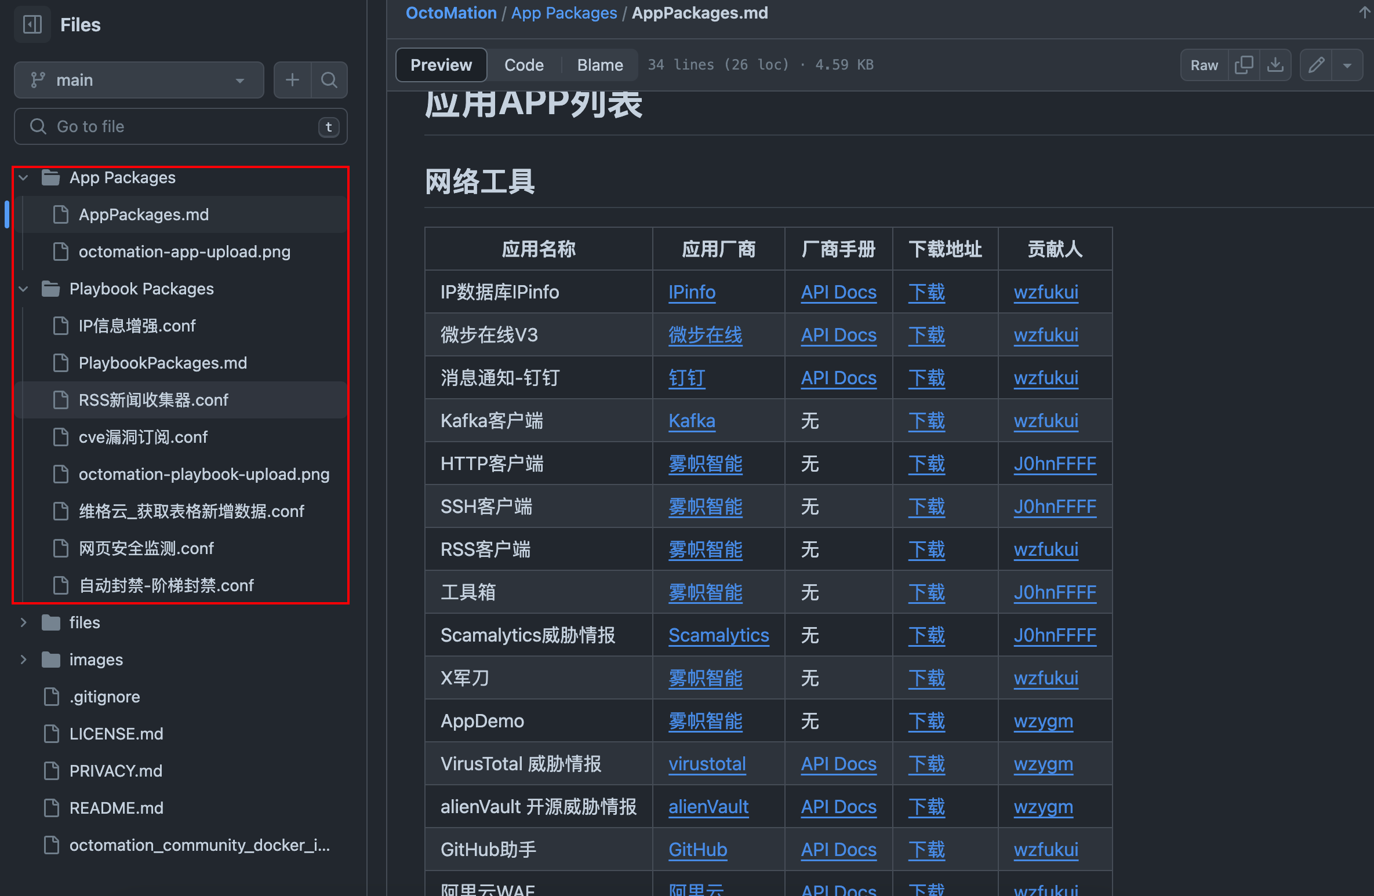The image size is (1374, 896).
Task: Collapse the Playbook Packages folder
Action: tap(24, 289)
